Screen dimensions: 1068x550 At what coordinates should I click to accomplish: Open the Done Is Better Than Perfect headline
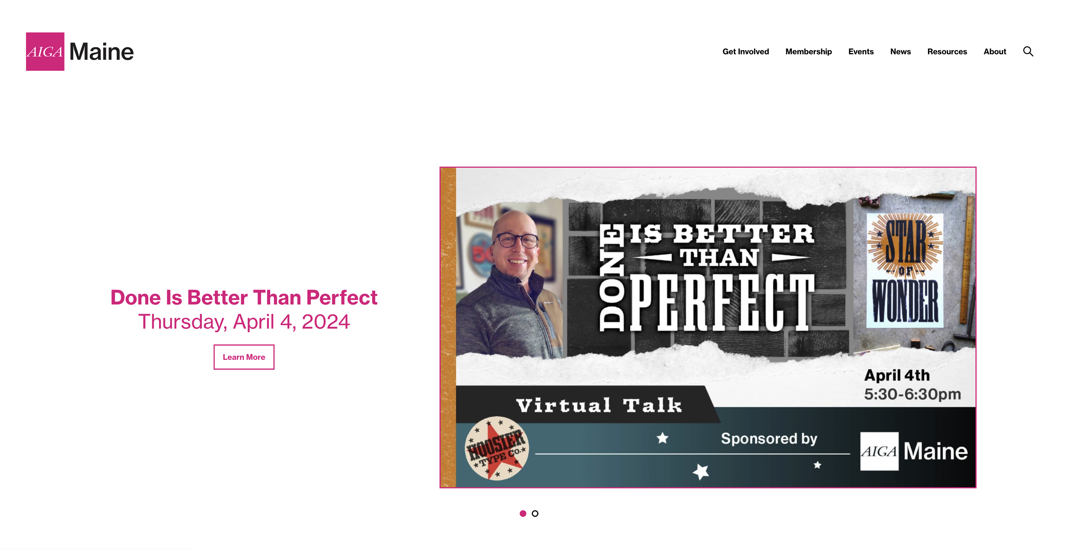244,298
